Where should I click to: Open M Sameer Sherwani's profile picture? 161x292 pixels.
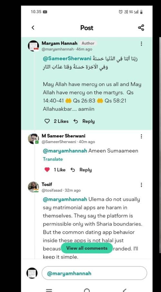(x=33, y=139)
